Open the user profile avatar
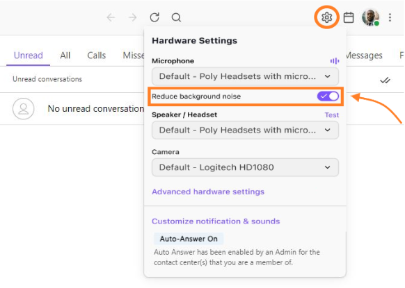The width and height of the screenshot is (405, 288). pyautogui.click(x=370, y=17)
